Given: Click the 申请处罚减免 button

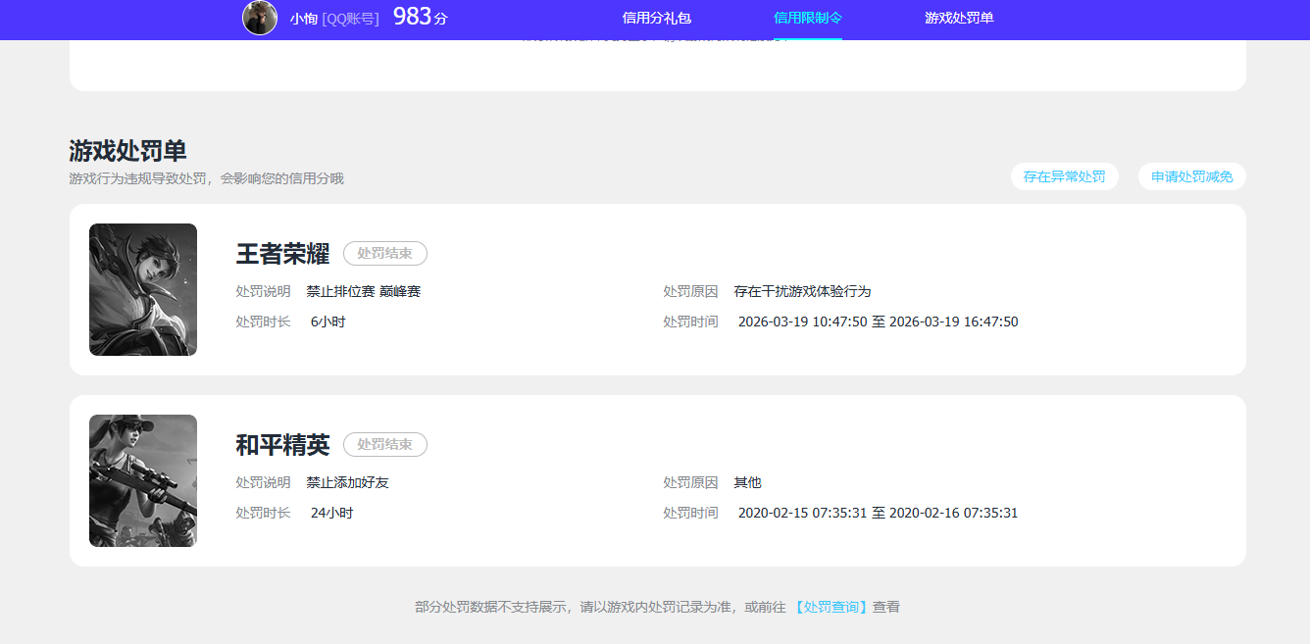Looking at the screenshot, I should [x=1192, y=176].
